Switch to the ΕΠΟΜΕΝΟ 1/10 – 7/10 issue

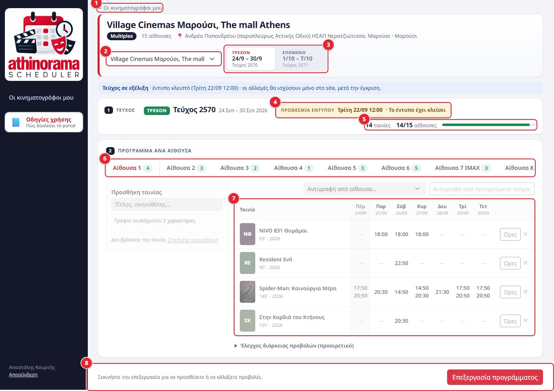(x=301, y=59)
